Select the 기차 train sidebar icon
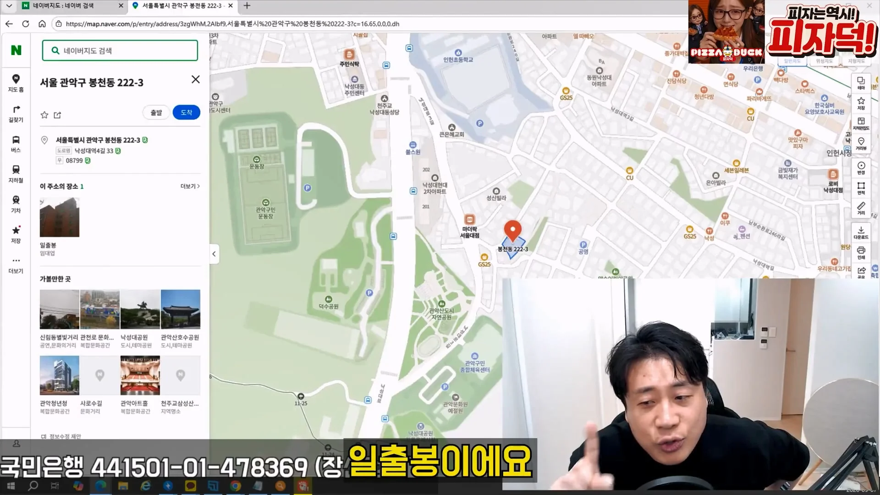 (x=16, y=204)
